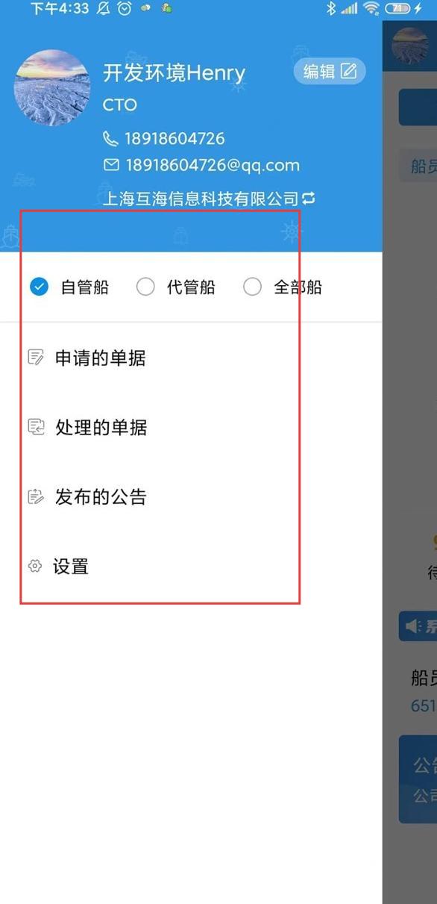Tap the dimmed speaker announcement icon

pyautogui.click(x=412, y=626)
